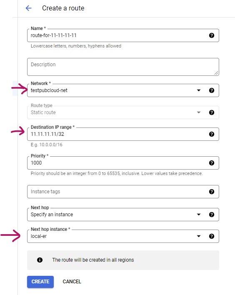
Task: Open help icon for Instance tags
Action: pyautogui.click(x=212, y=192)
